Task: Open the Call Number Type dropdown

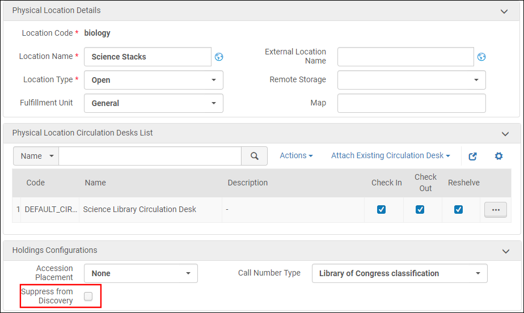Action: pyautogui.click(x=399, y=273)
